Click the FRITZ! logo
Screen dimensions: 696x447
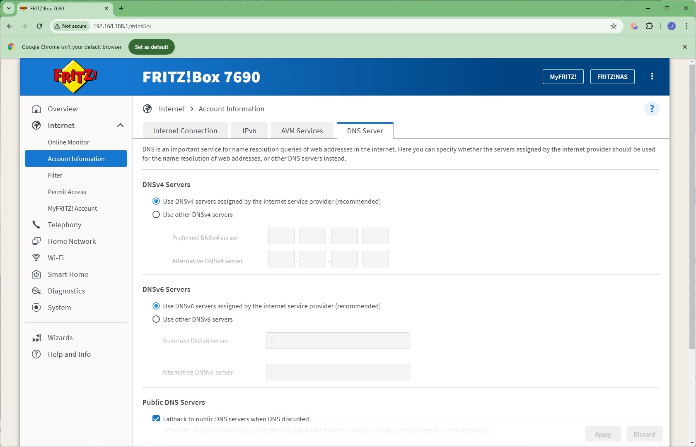[75, 77]
